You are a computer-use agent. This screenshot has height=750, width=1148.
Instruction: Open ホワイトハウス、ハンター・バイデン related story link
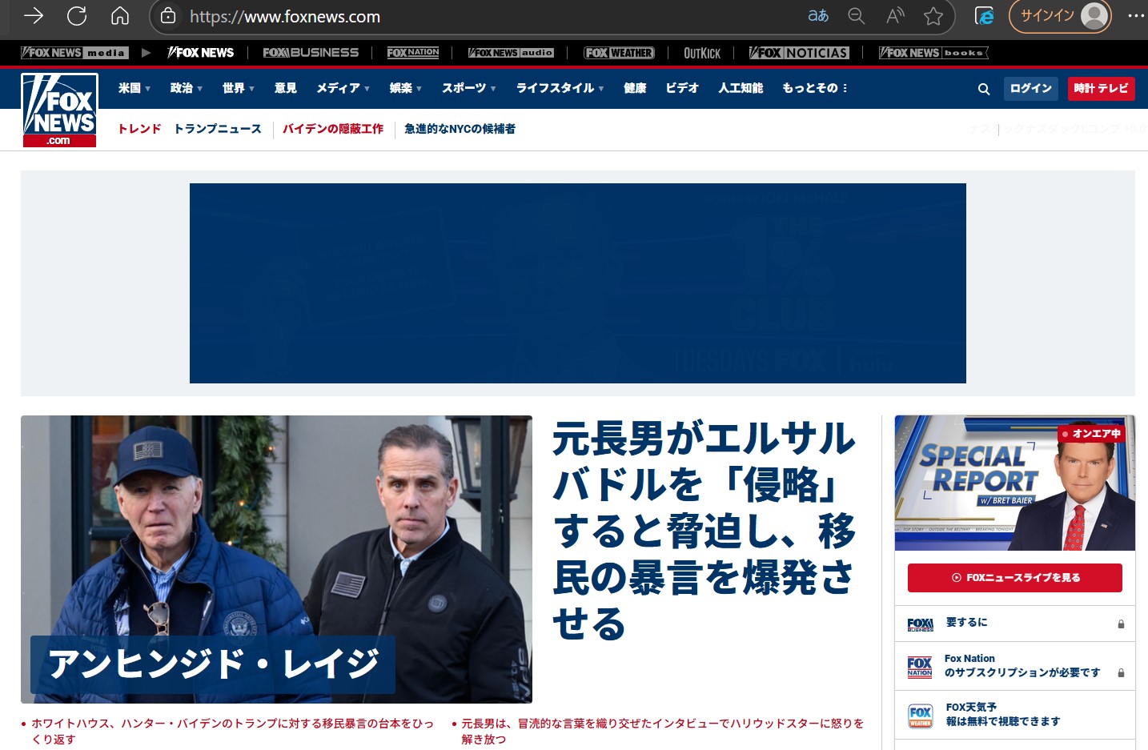(232, 731)
